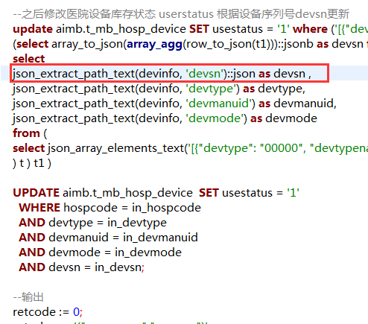The height and width of the screenshot is (324, 368).
Task: Click json_array_elements_text function call
Action: pos(116,148)
